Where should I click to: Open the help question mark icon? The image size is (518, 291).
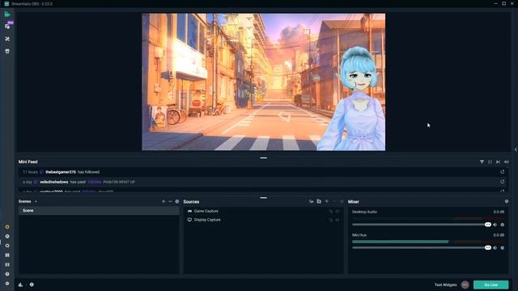(7, 274)
